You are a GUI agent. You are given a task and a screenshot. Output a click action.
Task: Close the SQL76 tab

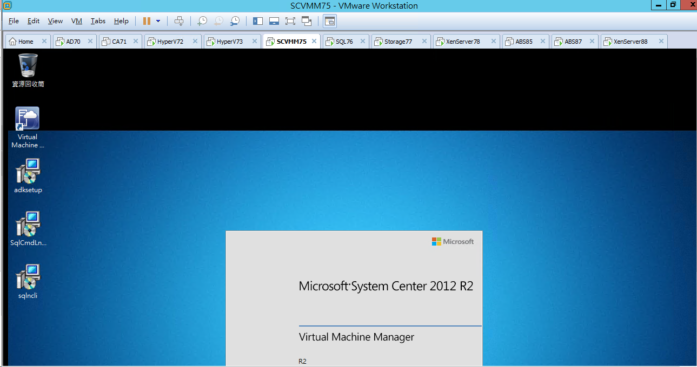363,42
